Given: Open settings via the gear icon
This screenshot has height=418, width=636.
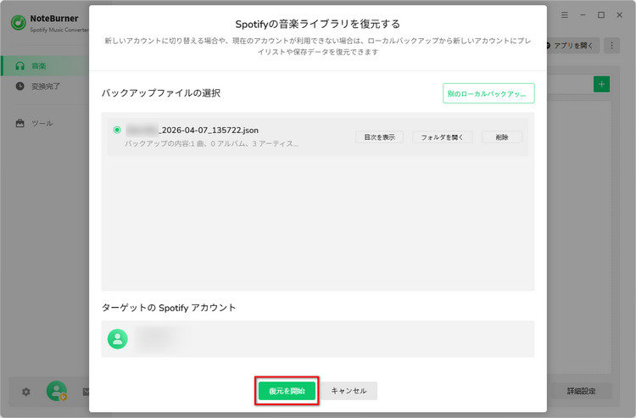Looking at the screenshot, I should pos(26,392).
